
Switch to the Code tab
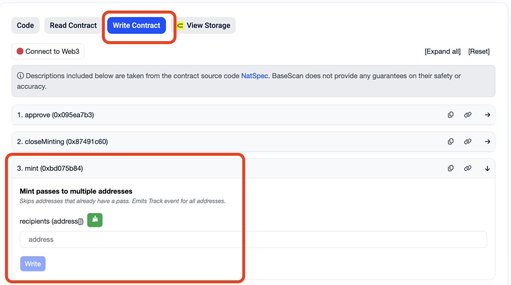pyautogui.click(x=25, y=26)
